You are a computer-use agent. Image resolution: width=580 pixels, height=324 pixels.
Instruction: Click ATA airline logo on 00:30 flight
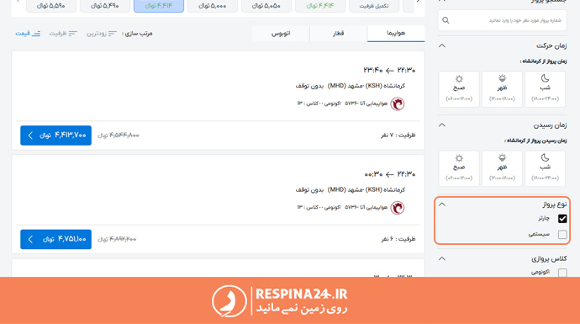(x=398, y=208)
